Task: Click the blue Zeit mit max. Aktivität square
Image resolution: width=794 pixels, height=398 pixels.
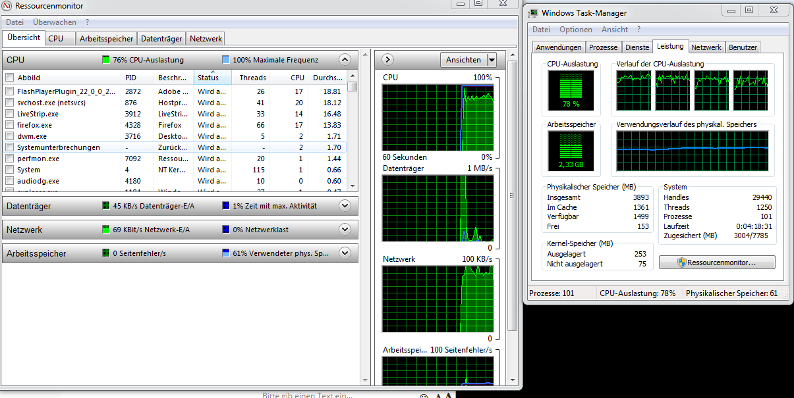Action: (x=226, y=206)
